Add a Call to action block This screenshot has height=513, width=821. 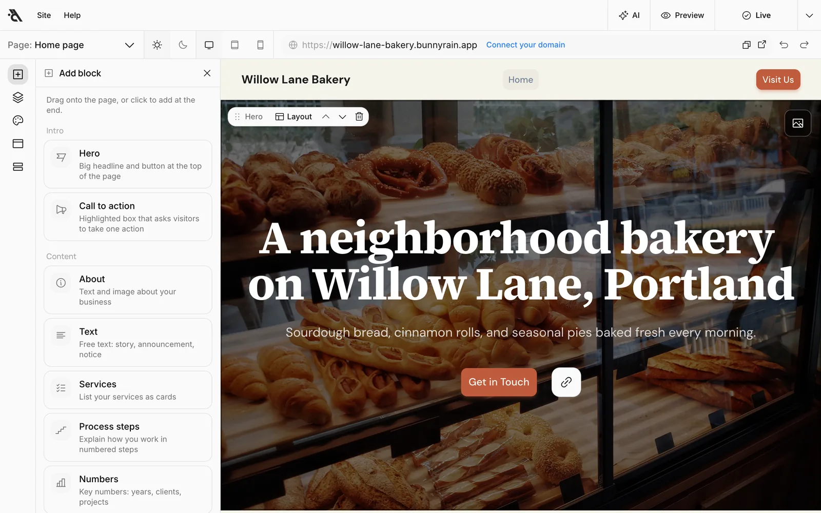(x=128, y=217)
